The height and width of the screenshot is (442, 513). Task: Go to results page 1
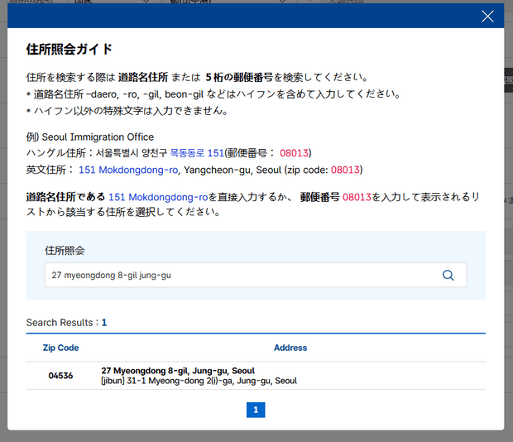256,410
